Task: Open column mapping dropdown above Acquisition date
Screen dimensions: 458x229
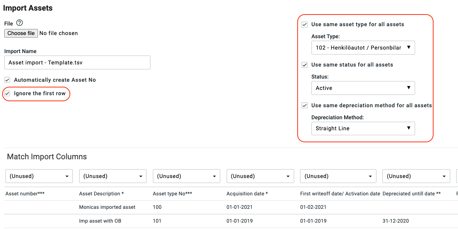Action: pyautogui.click(x=260, y=176)
